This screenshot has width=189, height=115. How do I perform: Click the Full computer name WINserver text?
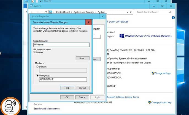[x=38, y=53]
